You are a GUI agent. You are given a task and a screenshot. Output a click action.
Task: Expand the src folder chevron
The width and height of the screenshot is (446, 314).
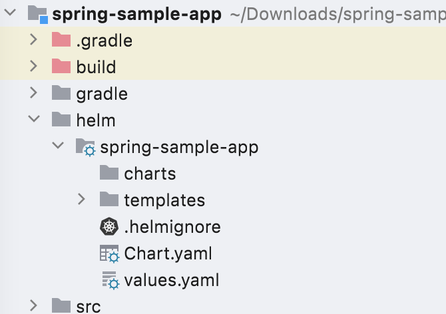tap(33, 306)
